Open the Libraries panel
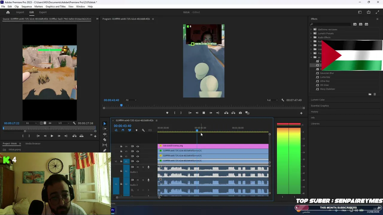This screenshot has width=383, height=215. click(x=315, y=124)
